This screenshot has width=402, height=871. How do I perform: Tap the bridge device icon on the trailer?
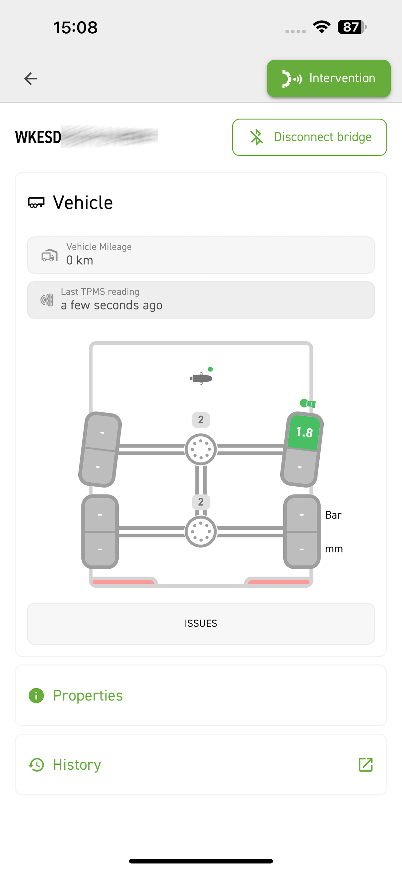point(201,378)
